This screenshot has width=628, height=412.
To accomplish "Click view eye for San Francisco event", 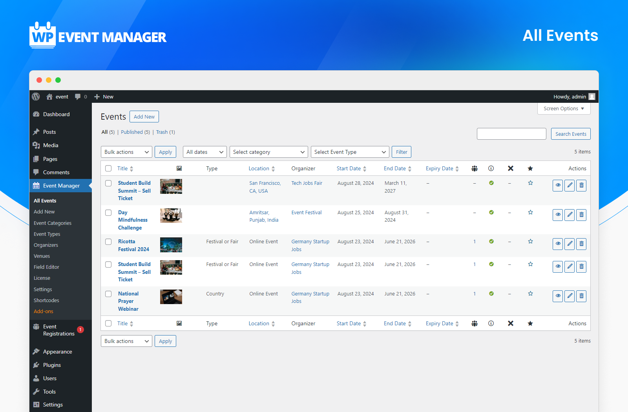I will tap(558, 185).
